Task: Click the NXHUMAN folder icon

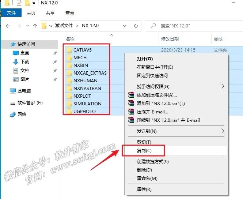Action: tap(69, 80)
